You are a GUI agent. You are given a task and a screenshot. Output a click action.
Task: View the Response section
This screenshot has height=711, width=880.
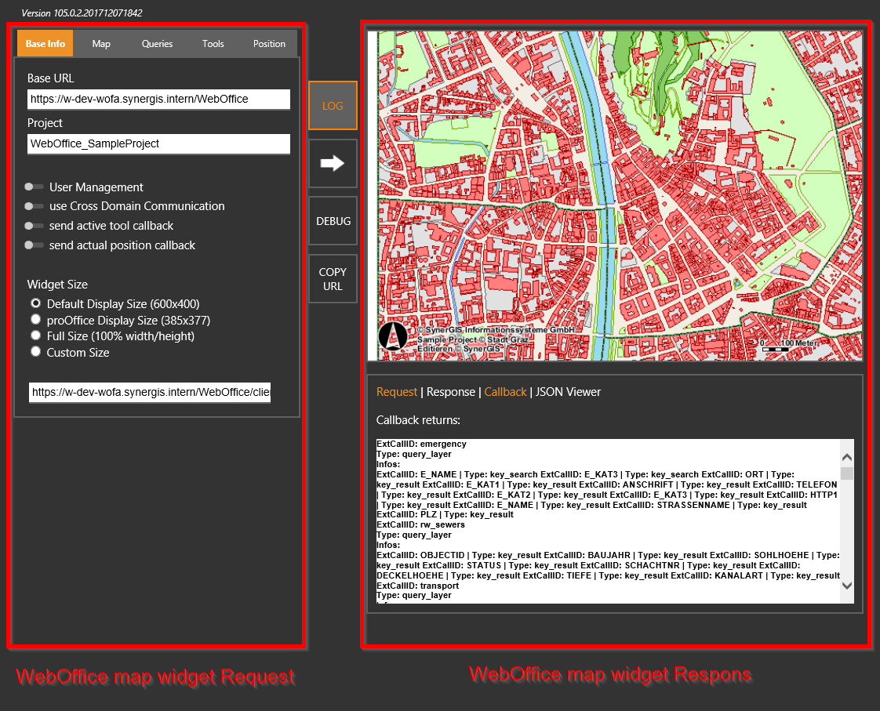coord(450,391)
